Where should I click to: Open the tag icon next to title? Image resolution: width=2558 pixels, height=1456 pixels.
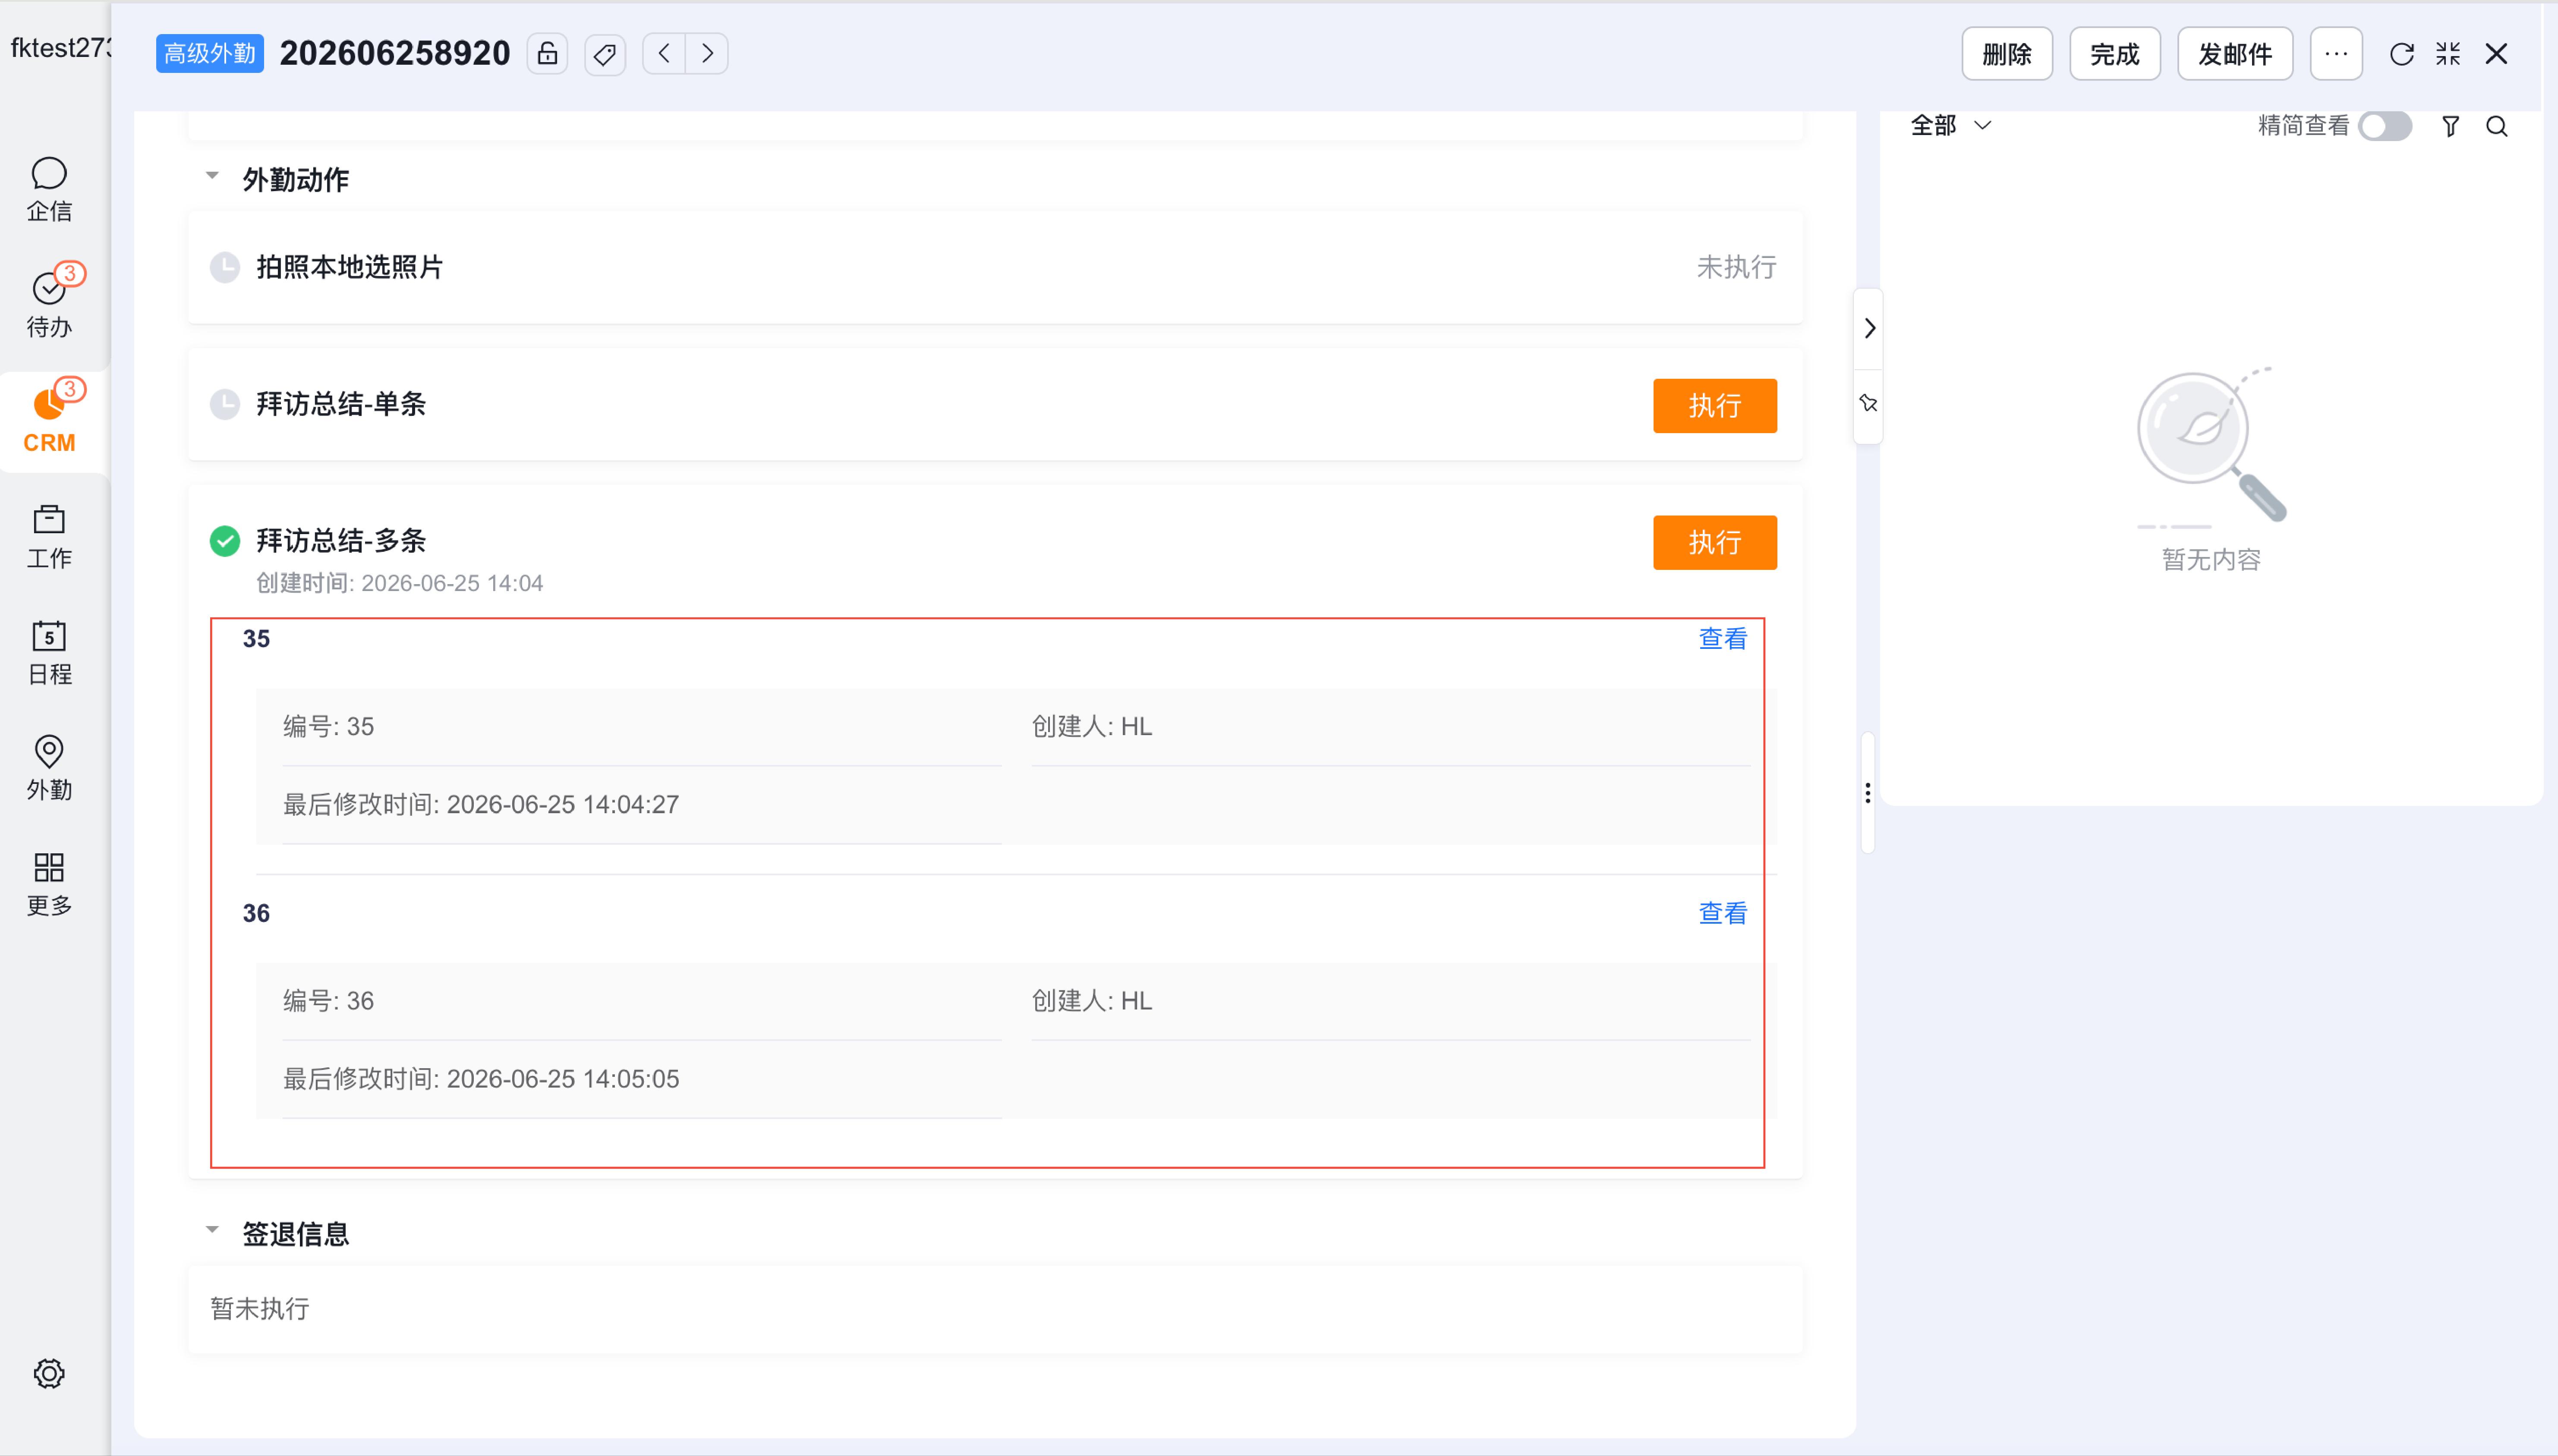(605, 54)
